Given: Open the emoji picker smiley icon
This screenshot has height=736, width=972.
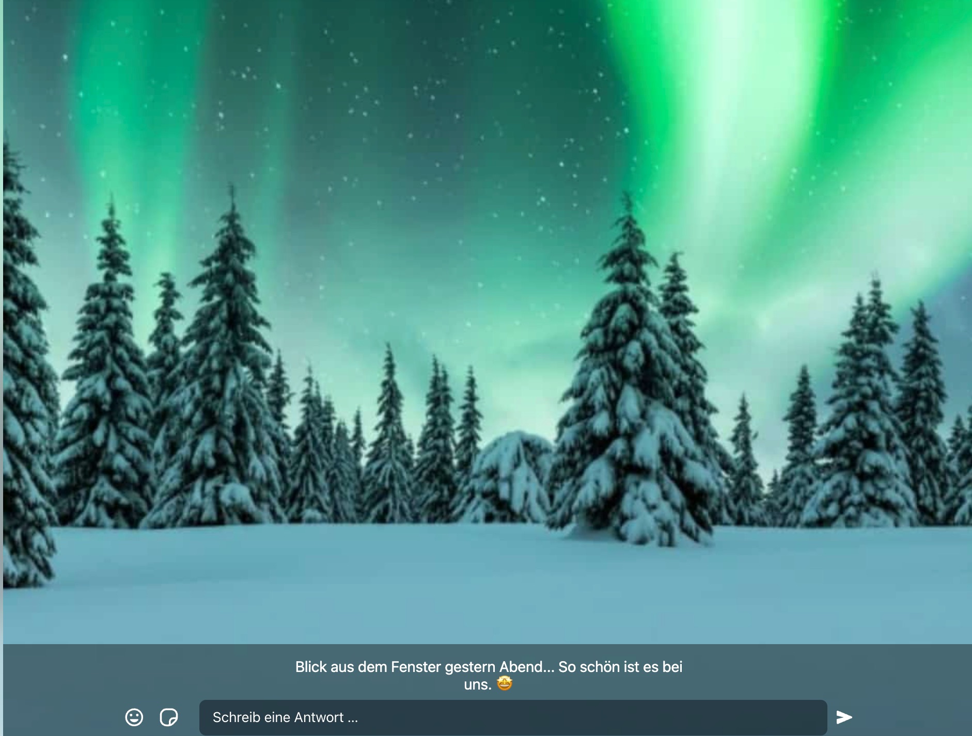Looking at the screenshot, I should click(134, 717).
